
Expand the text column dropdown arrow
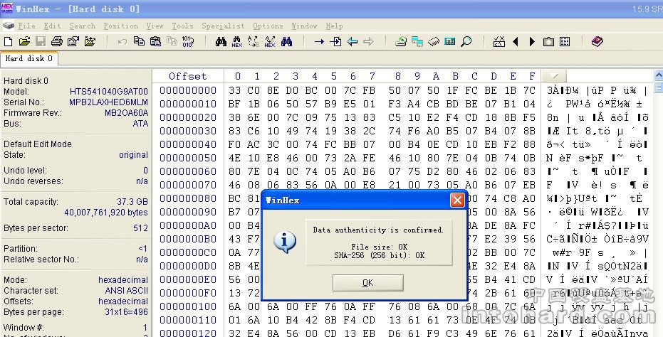point(554,76)
